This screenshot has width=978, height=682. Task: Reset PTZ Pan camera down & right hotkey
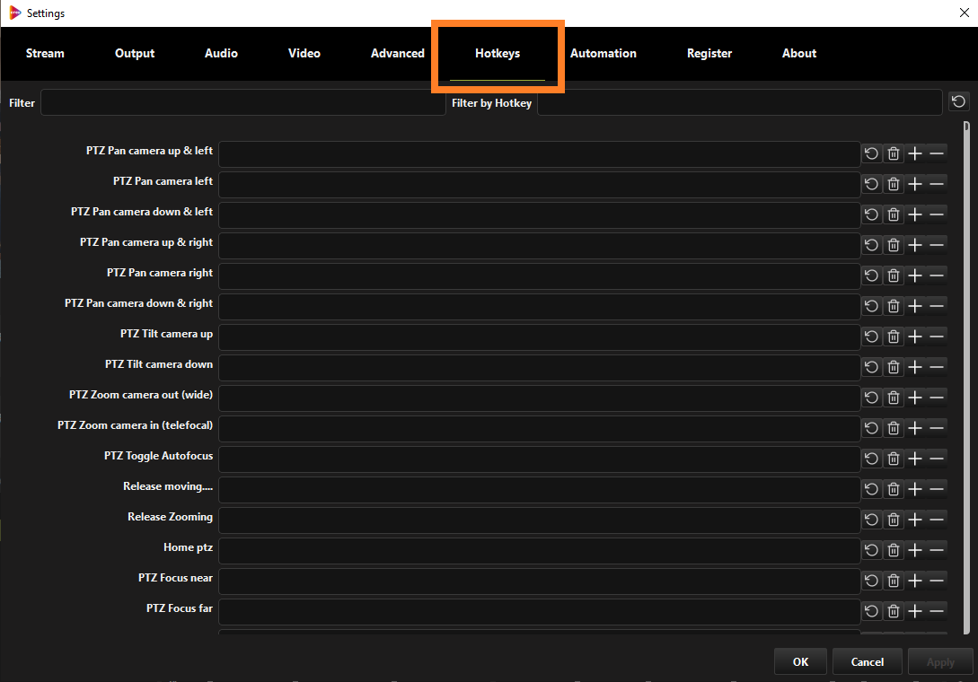pyautogui.click(x=872, y=306)
